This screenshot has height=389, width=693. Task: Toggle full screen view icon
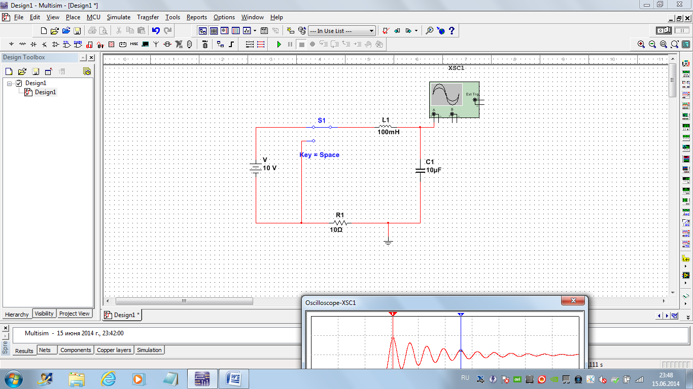coord(686,44)
